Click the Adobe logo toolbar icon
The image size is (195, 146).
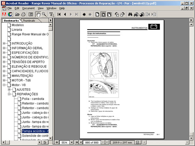point(4,14)
